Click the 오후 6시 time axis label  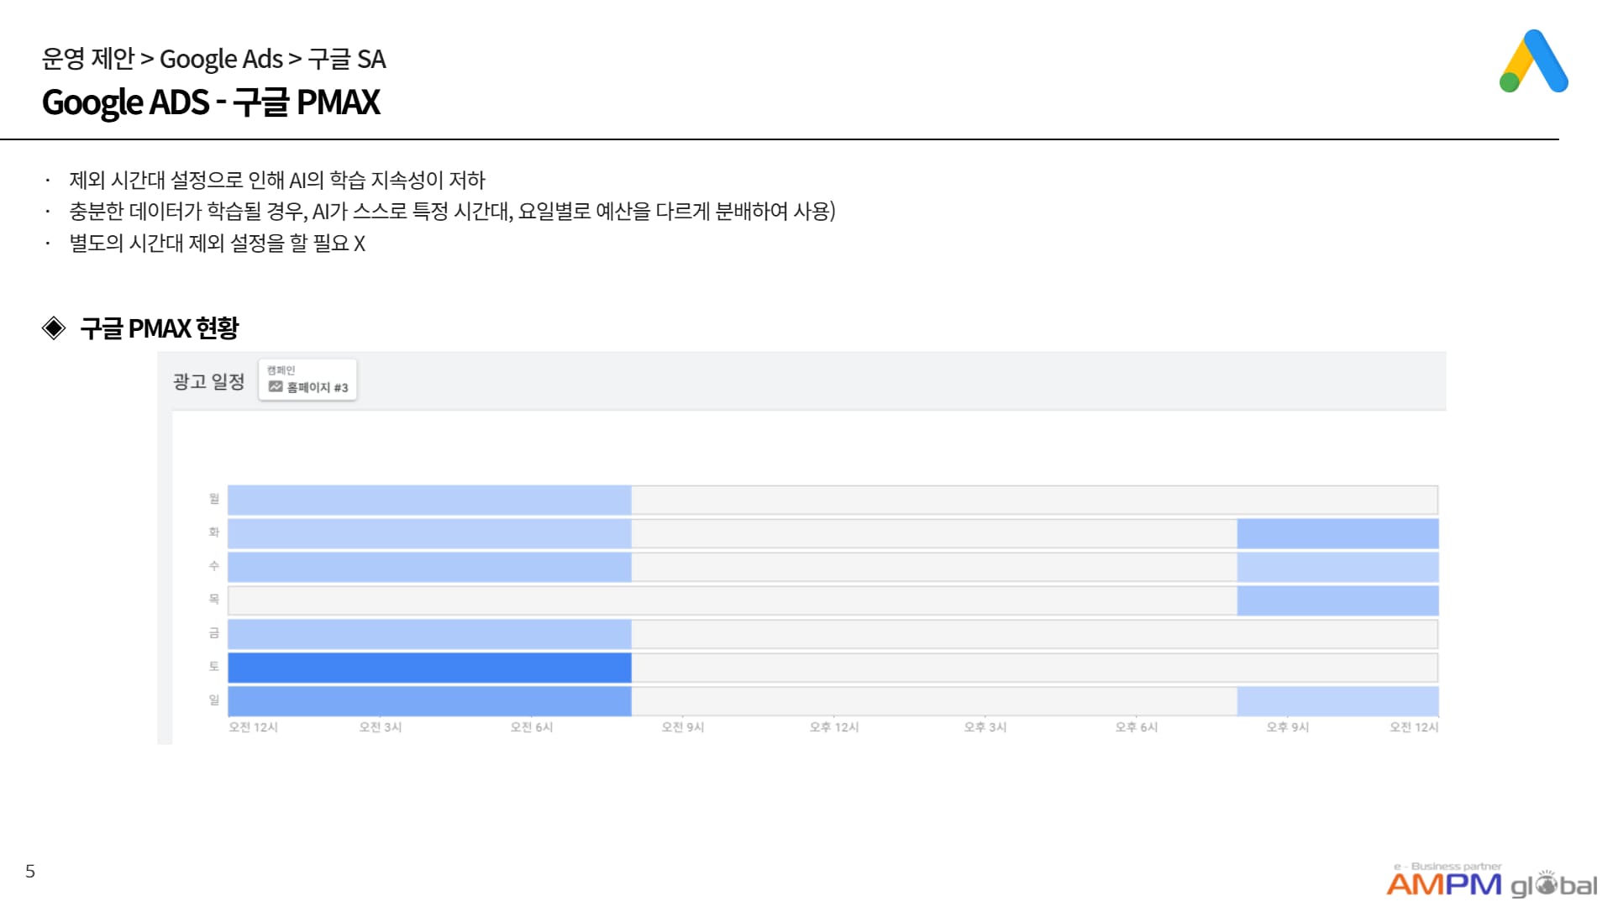[1137, 727]
